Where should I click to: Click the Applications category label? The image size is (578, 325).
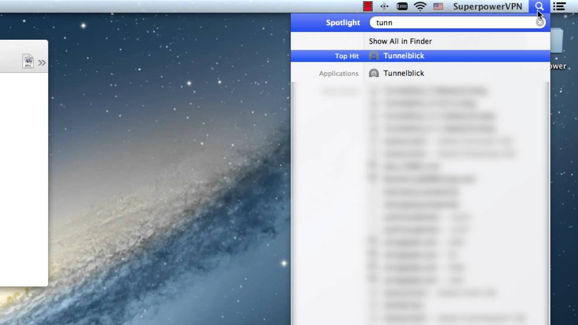click(x=338, y=74)
